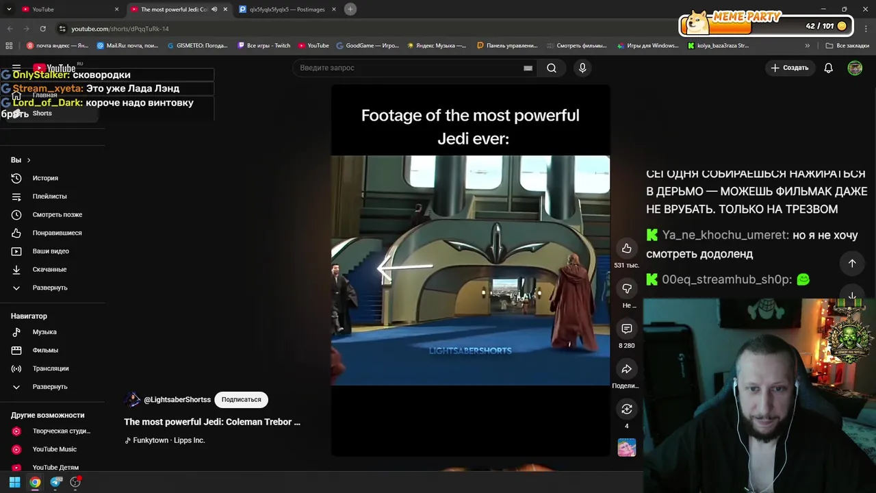
Task: Open a new browser tab
Action: click(350, 9)
